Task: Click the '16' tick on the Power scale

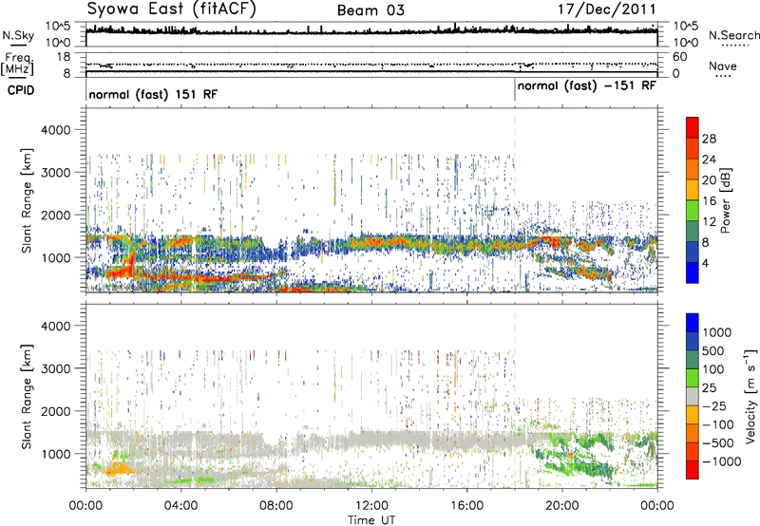Action: pyautogui.click(x=709, y=201)
